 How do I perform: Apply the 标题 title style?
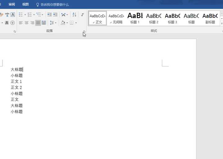(191, 18)
